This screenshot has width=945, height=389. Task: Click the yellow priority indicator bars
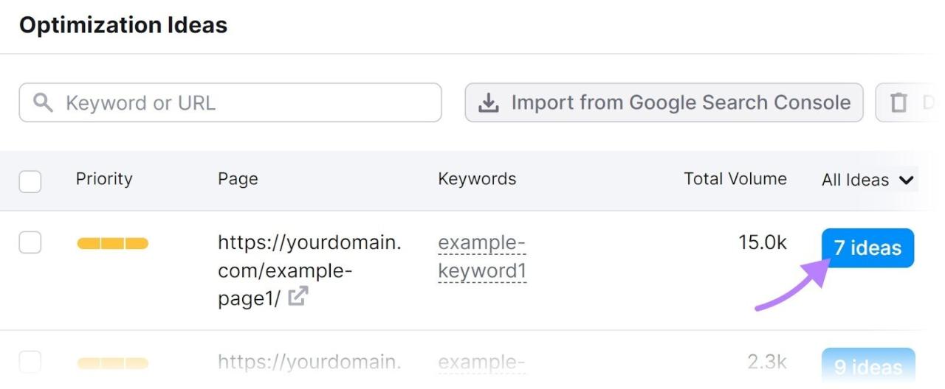[x=112, y=243]
